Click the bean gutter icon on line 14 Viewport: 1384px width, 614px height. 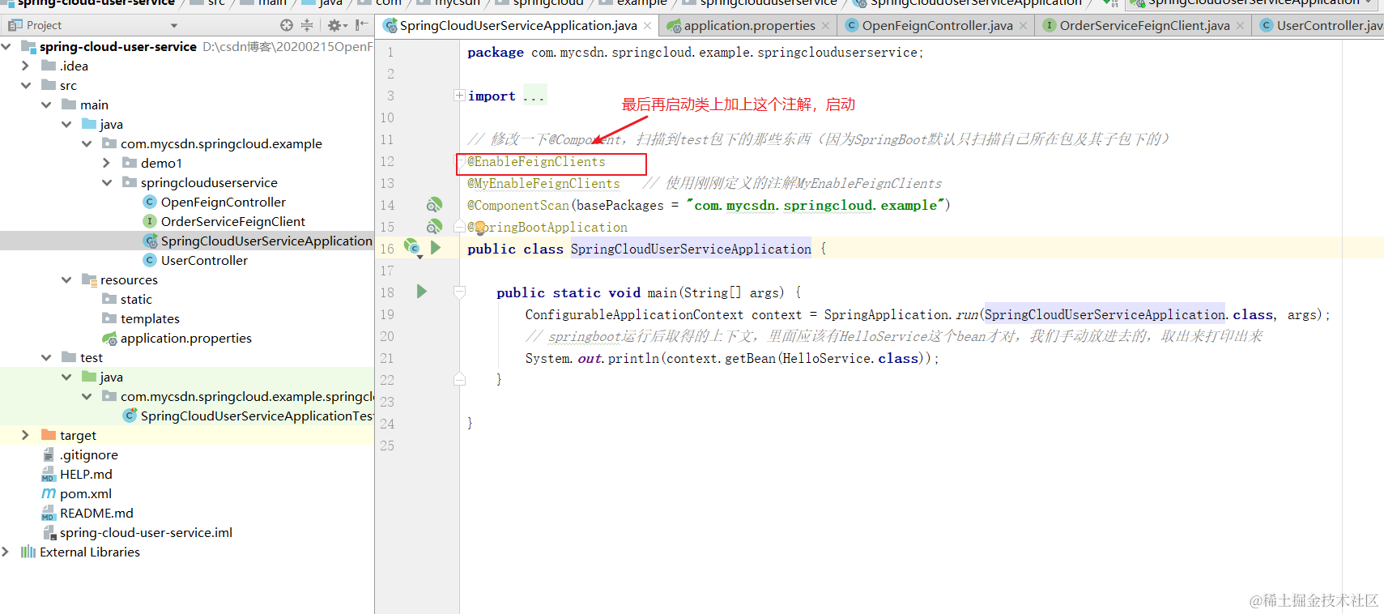point(434,205)
